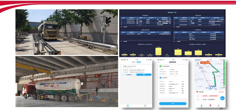Select the grey left tab in the left phone
Viewport: 236px width, 110px height.
pyautogui.click(x=134, y=62)
